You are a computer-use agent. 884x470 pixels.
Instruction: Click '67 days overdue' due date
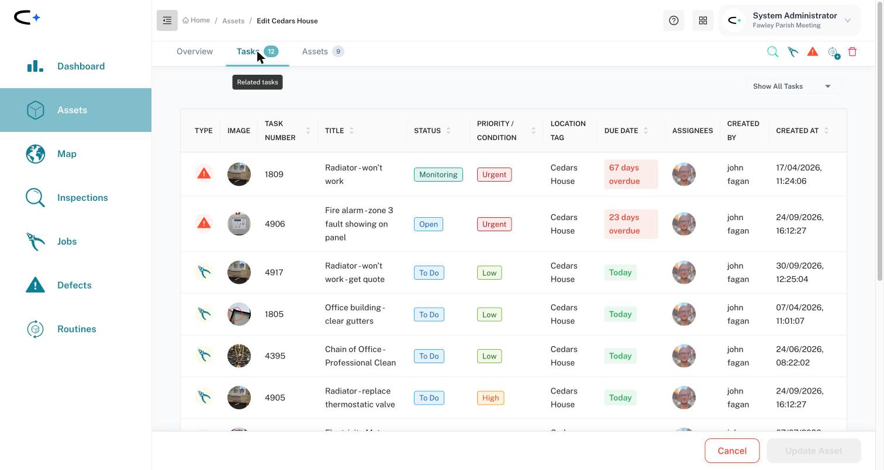(631, 174)
